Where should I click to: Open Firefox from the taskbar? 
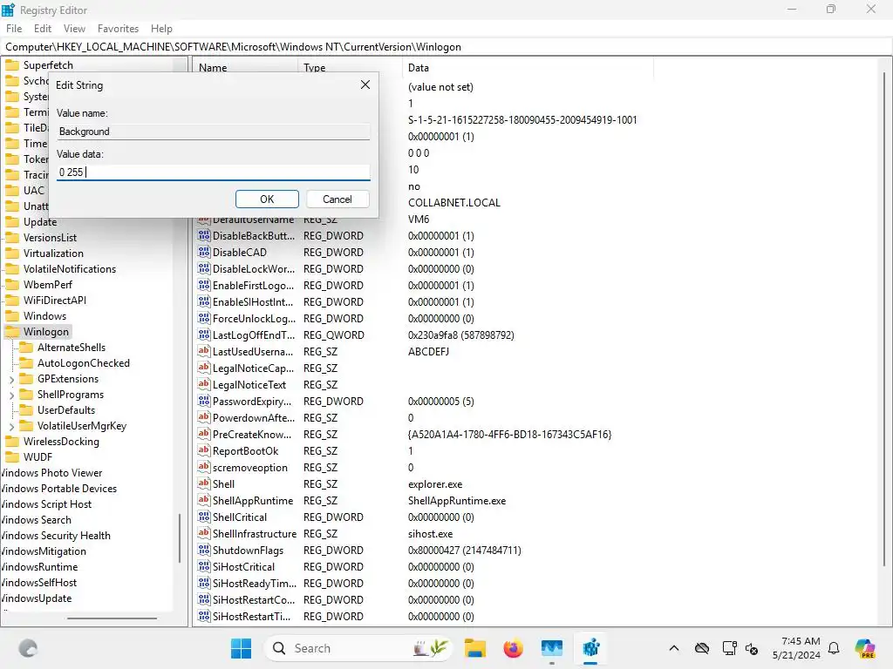pos(513,648)
